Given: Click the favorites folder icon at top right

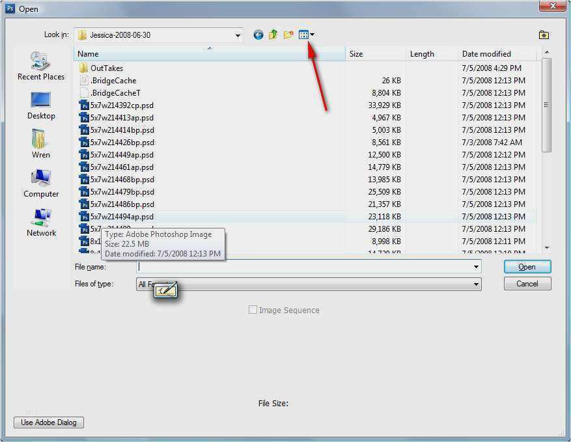Looking at the screenshot, I should [544, 35].
